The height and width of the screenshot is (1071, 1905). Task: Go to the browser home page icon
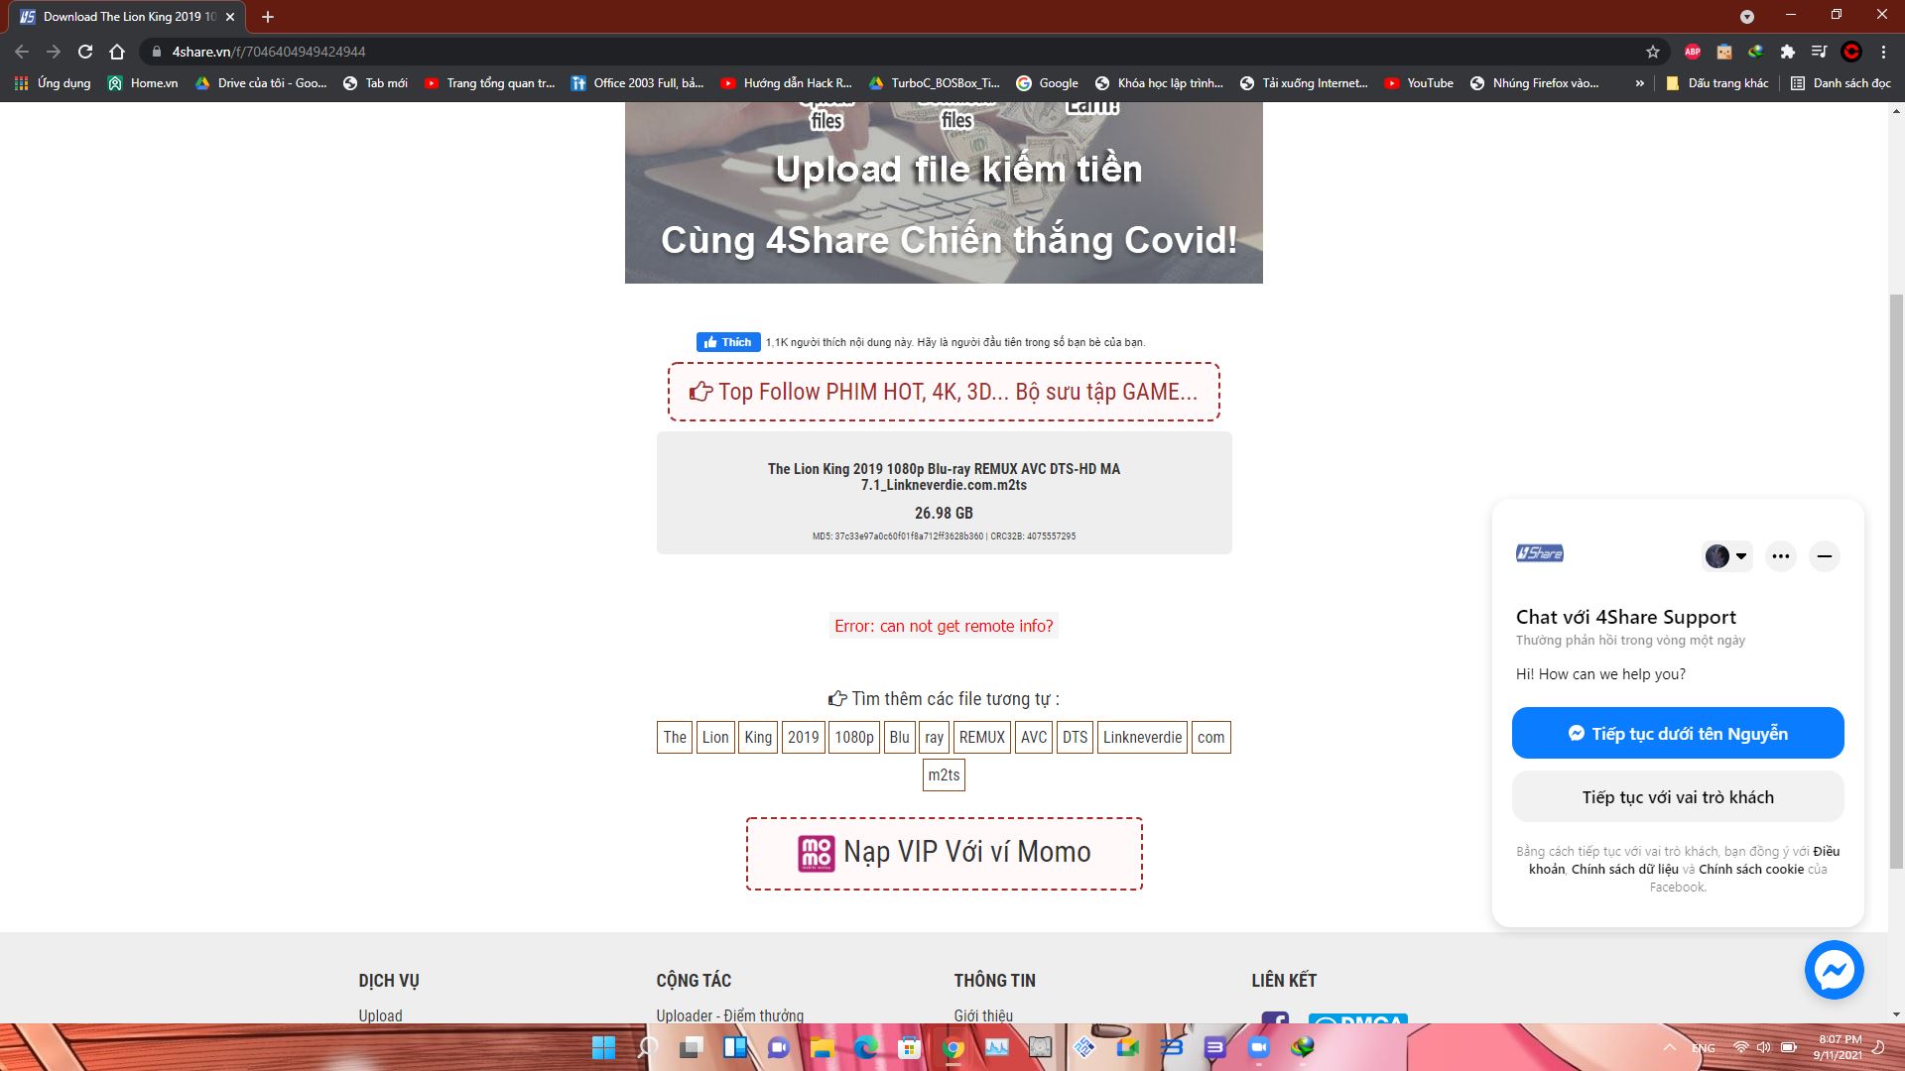click(x=117, y=52)
